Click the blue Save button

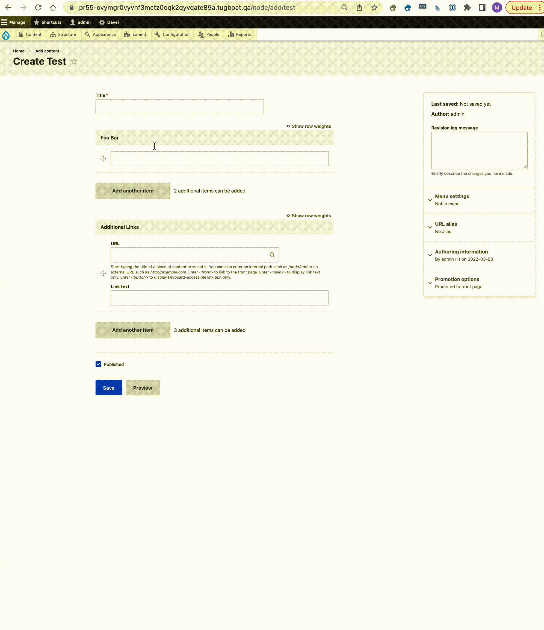[x=109, y=388]
